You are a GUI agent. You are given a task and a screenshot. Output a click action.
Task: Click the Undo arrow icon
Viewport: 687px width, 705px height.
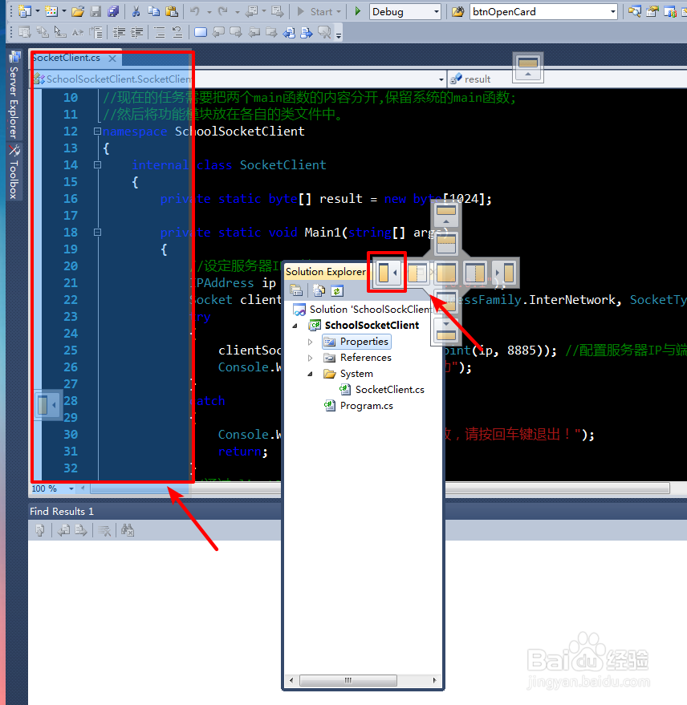195,11
